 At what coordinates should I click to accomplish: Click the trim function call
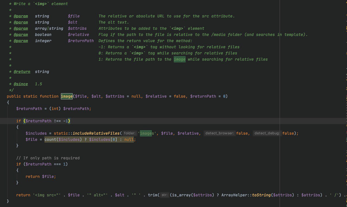153,195
